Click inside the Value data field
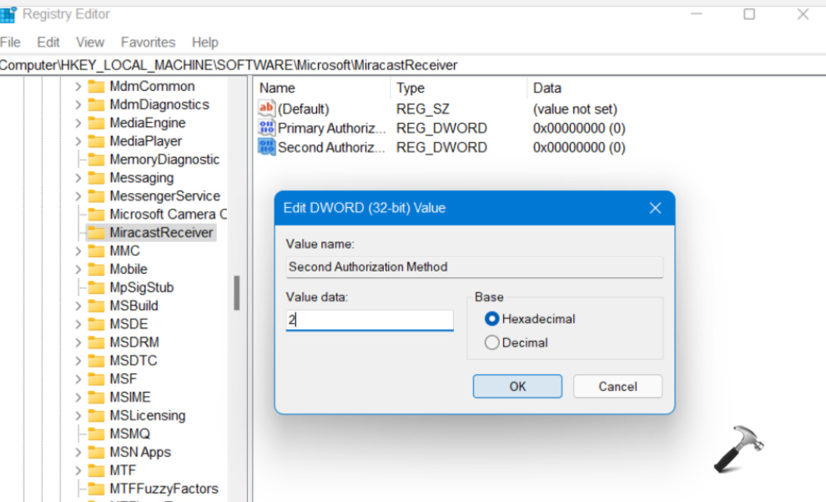Screen dimensions: 826x502 click(370, 320)
